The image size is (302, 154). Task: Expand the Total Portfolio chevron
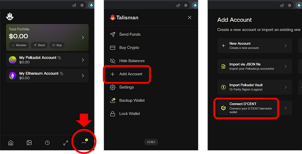[83, 37]
